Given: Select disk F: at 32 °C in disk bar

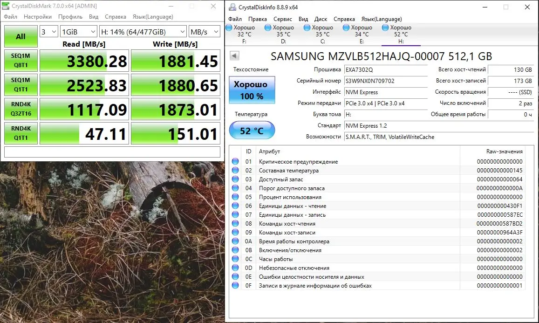Looking at the screenshot, I should click(x=244, y=34).
